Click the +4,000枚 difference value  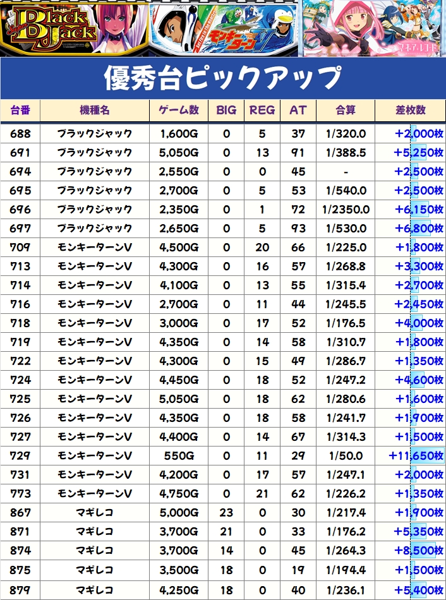pyautogui.click(x=419, y=323)
